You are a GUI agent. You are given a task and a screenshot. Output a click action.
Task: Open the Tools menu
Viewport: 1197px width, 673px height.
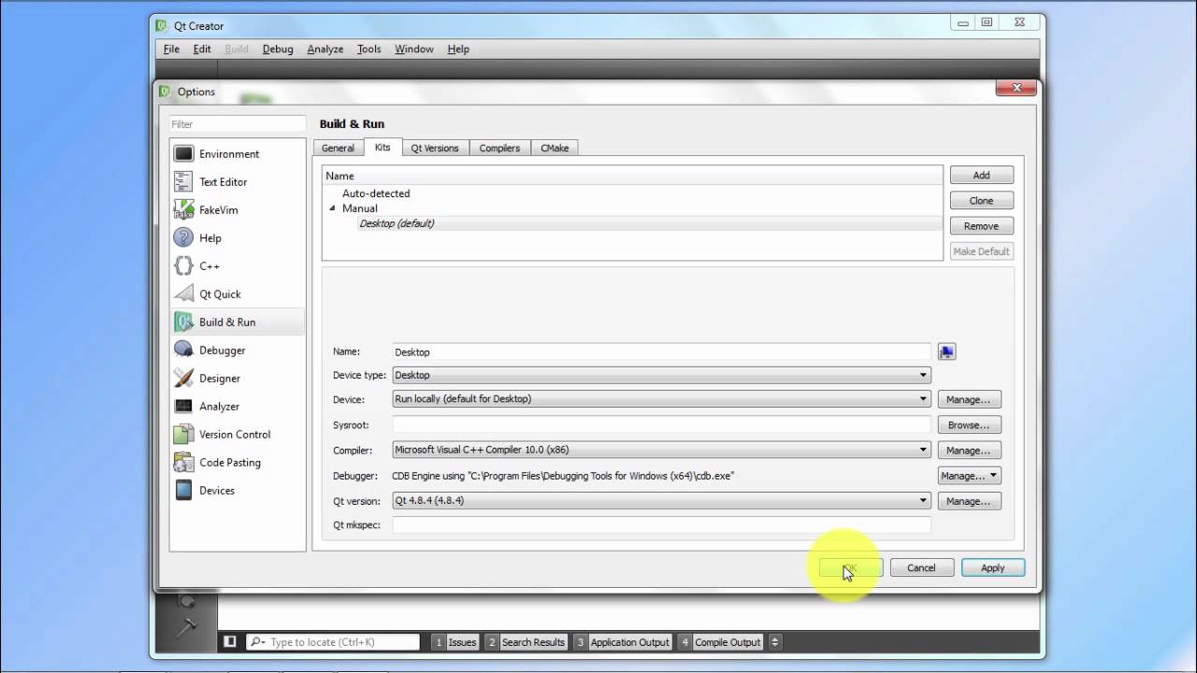[368, 49]
